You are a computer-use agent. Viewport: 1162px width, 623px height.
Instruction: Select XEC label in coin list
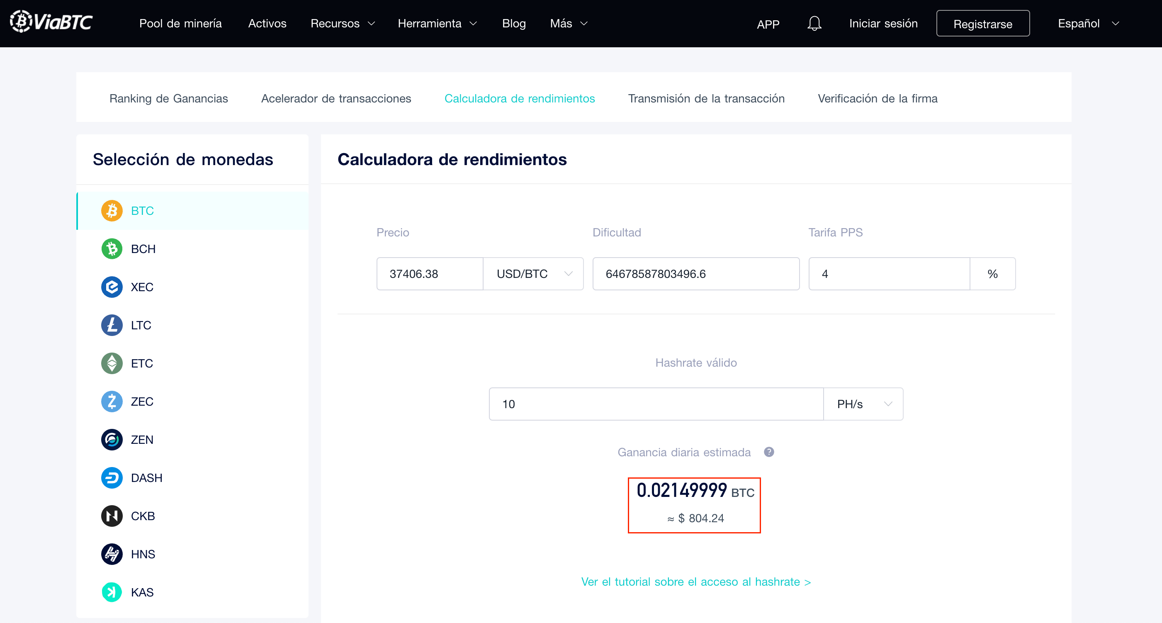(x=142, y=287)
